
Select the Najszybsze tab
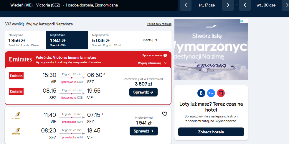pyautogui.click(x=109, y=40)
